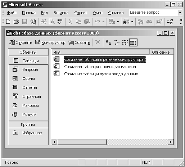Open the Relationships diagram icon

click(170, 22)
